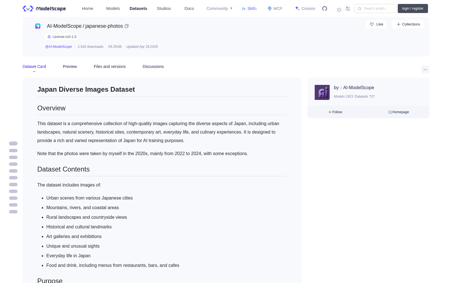The width and height of the screenshot is (452, 283).
Task: Open the GitHub repository icon
Action: click(325, 8)
